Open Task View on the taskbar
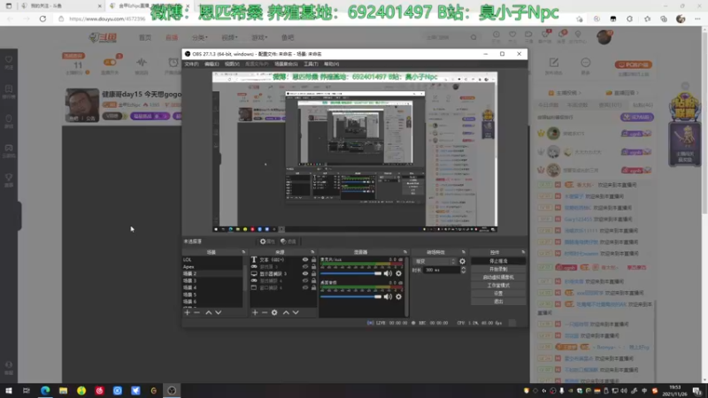Screen dimensions: 708x398 pyautogui.click(x=27, y=391)
